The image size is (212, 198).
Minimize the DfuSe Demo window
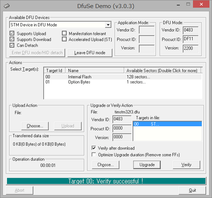pyautogui.click(x=178, y=5)
